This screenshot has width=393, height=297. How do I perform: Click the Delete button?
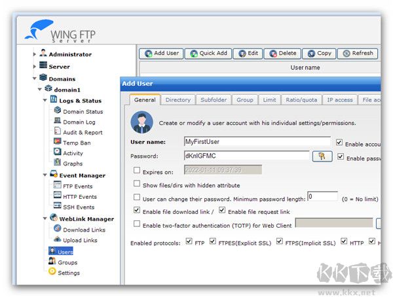coord(282,54)
